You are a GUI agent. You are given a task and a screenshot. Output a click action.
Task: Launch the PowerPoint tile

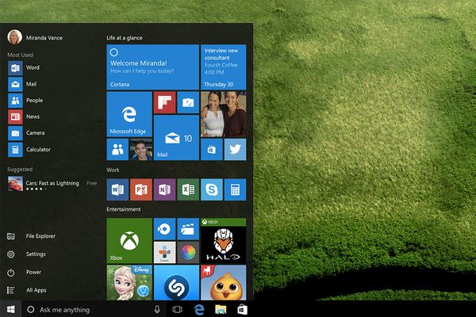pyautogui.click(x=141, y=189)
